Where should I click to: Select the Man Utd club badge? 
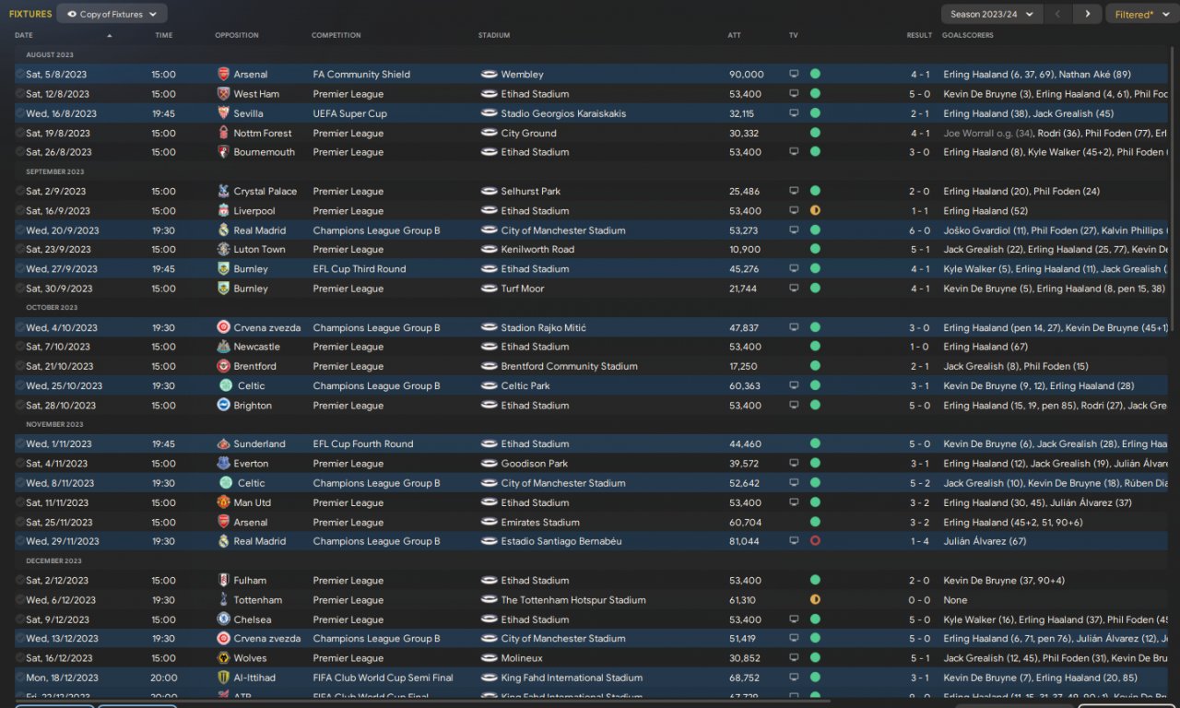pos(223,502)
